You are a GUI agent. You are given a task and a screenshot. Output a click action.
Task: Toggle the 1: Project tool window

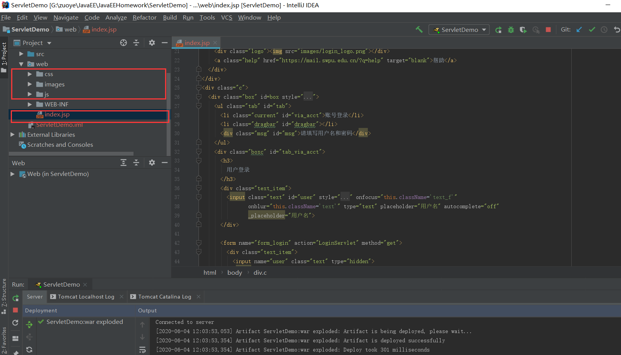pos(4,54)
